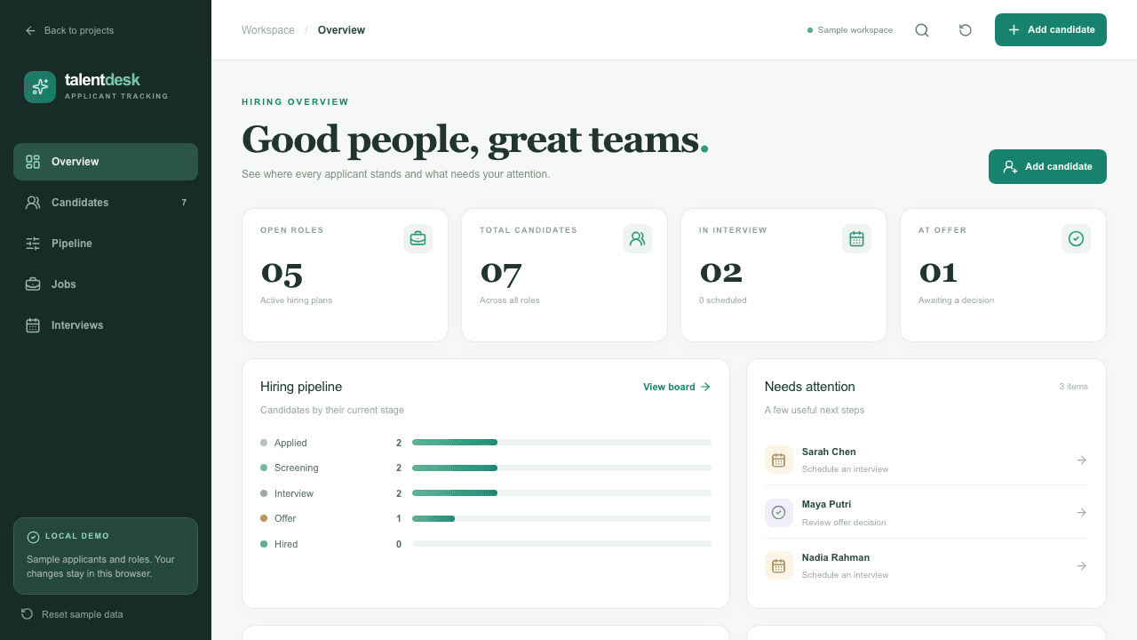Click the checkmark icon on At Offer card
Image resolution: width=1137 pixels, height=640 pixels.
coord(1076,238)
